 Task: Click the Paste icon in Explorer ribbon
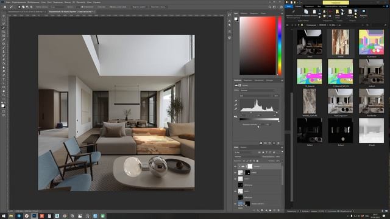pos(314,12)
